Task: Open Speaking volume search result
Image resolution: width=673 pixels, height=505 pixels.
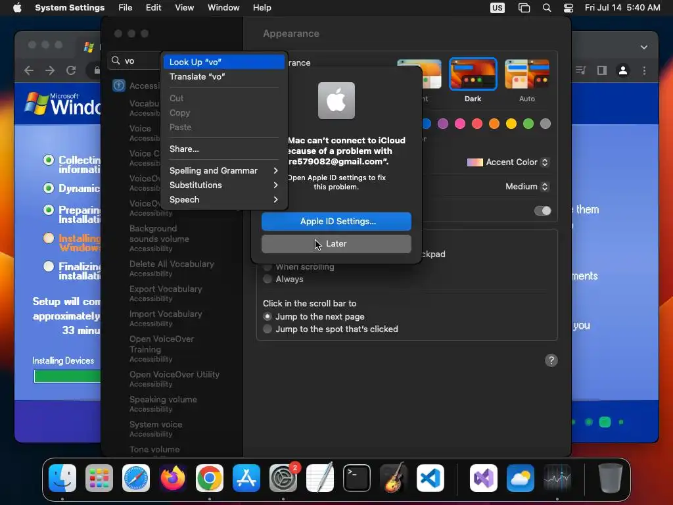Action: pyautogui.click(x=163, y=404)
